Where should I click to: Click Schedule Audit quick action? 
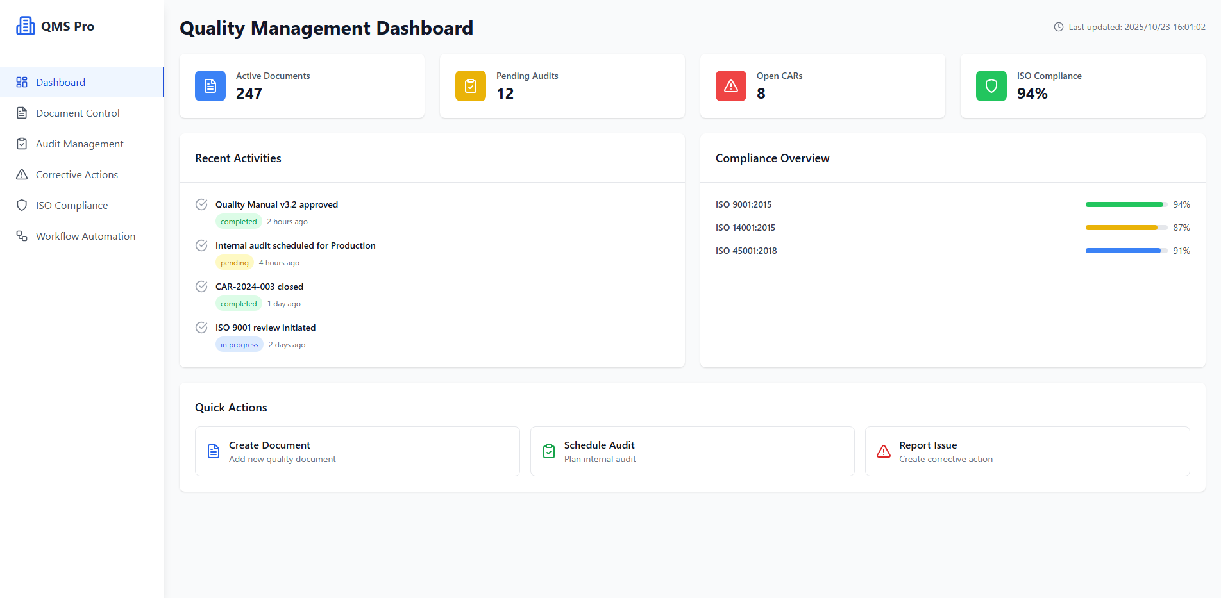[692, 451]
